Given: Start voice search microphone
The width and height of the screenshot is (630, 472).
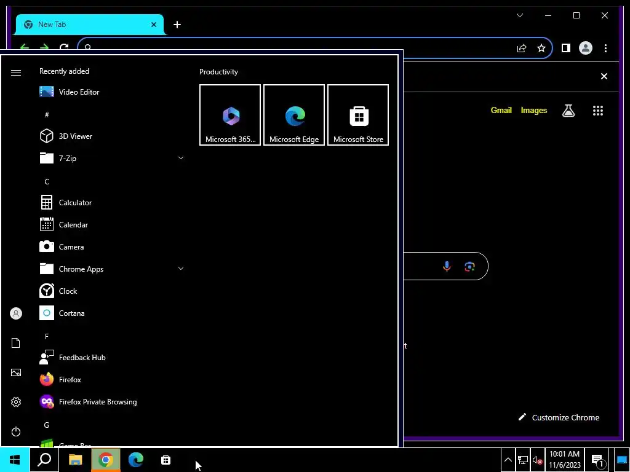Looking at the screenshot, I should tap(447, 266).
